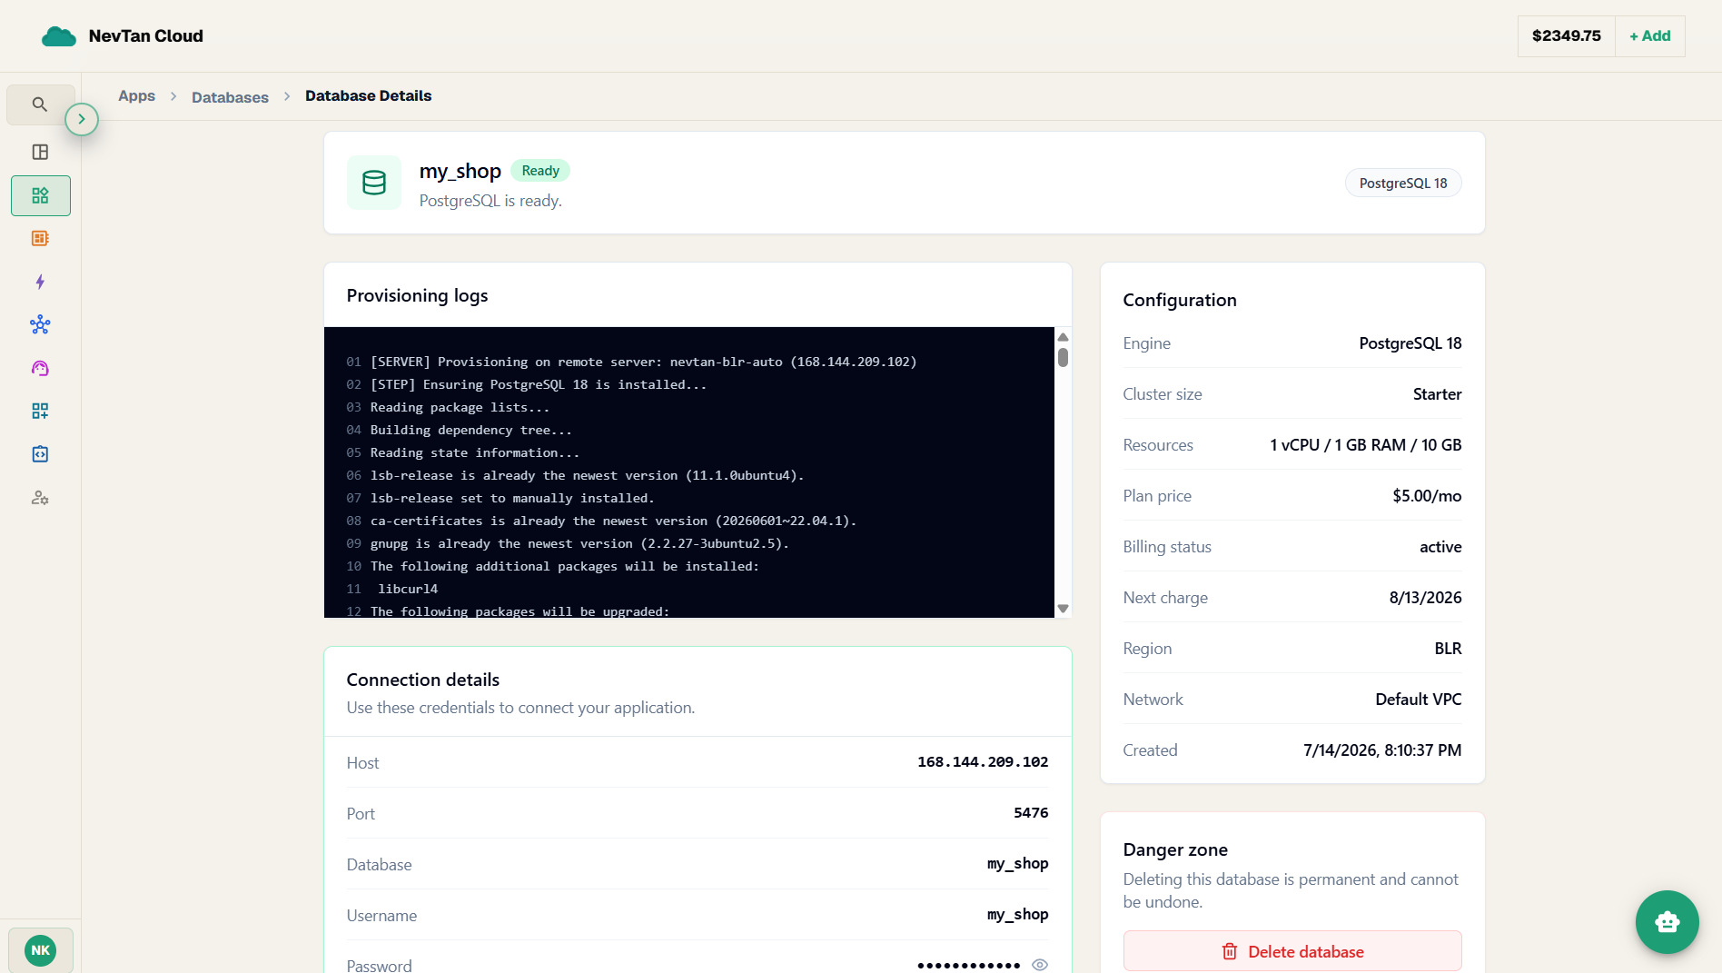Click the masked Password dots
This screenshot has width=1722, height=973.
point(968,965)
